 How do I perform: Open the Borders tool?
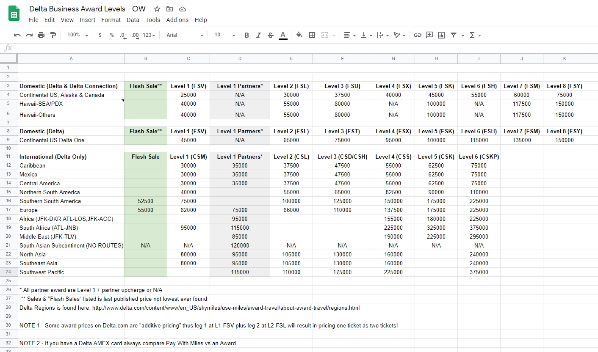coord(312,35)
